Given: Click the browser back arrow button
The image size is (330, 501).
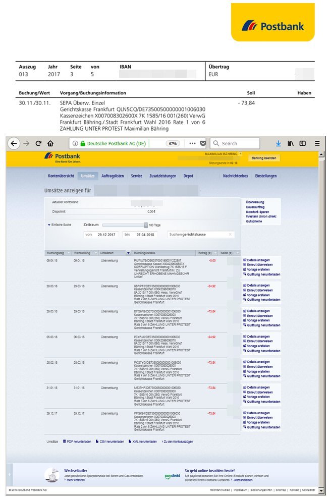Looking at the screenshot, I should pos(14,143).
